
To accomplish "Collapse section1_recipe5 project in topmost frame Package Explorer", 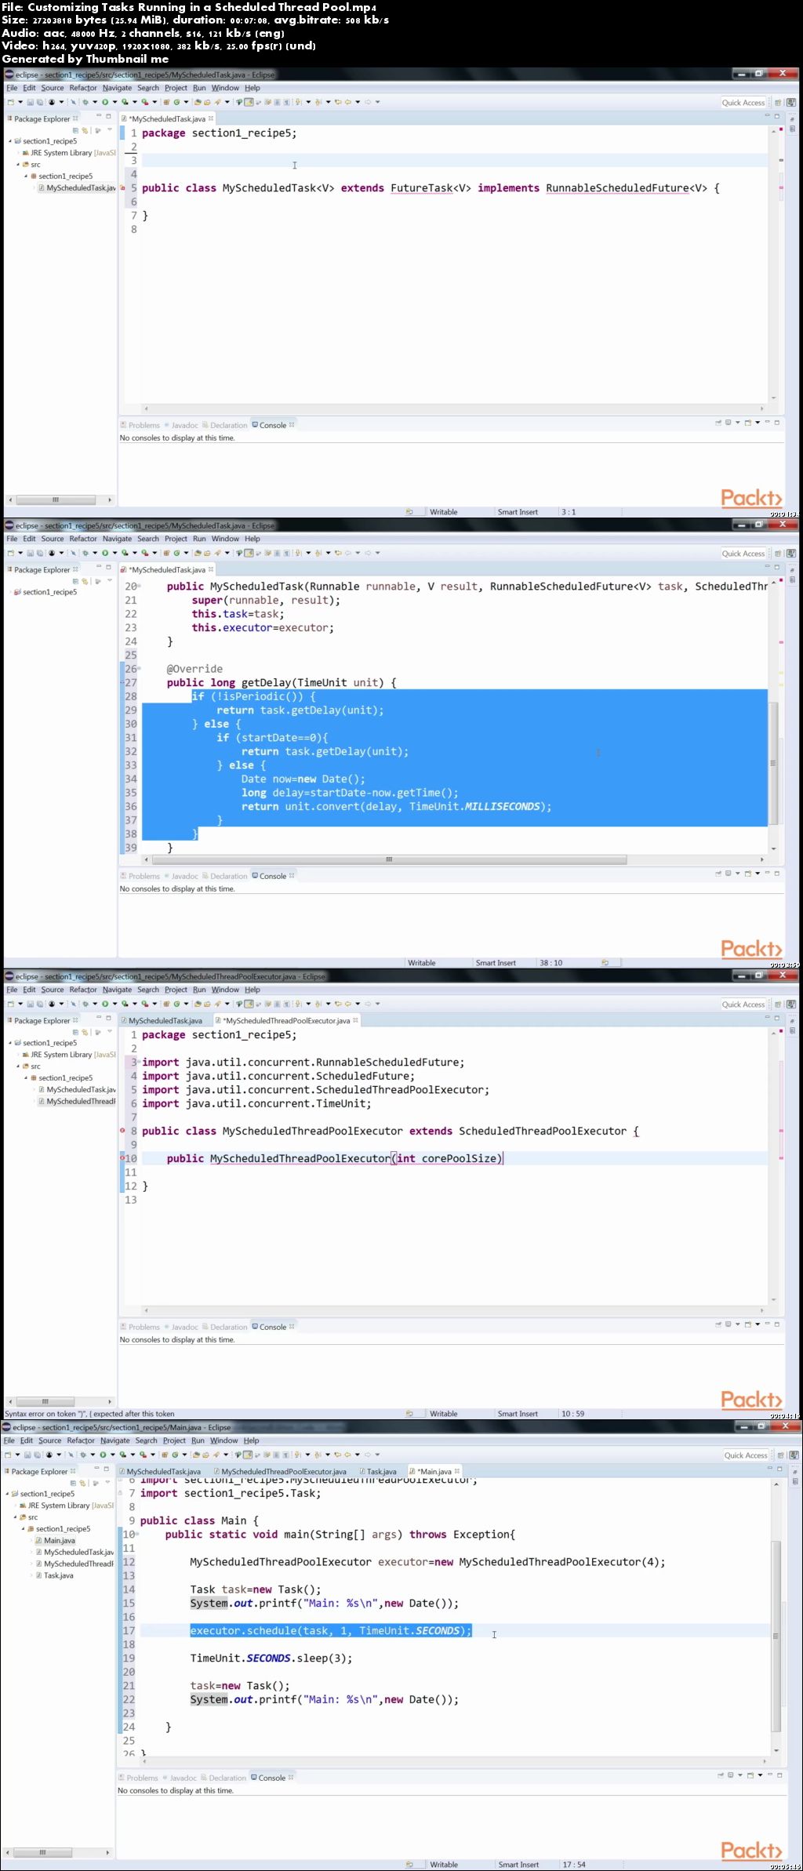I will (x=10, y=141).
